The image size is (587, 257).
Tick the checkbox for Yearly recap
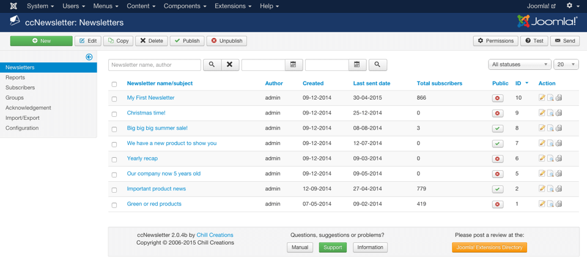tap(114, 160)
